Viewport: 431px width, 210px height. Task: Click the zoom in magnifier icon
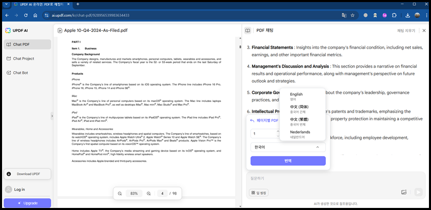tap(148, 194)
